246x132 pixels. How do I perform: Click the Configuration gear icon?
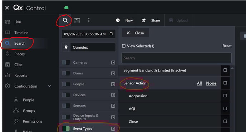8,86
